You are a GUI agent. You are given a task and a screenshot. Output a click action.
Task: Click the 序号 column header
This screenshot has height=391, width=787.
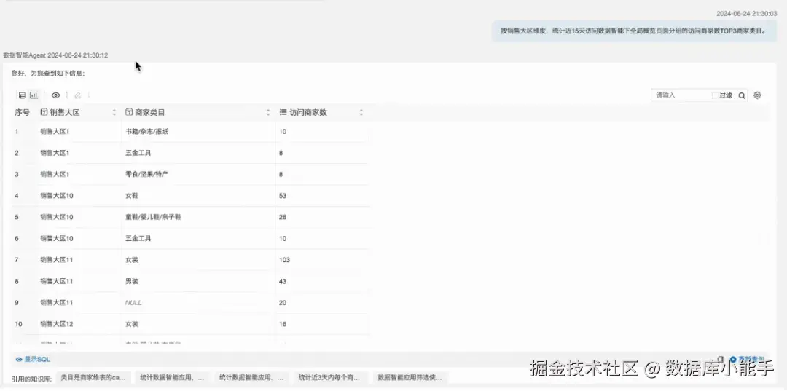tap(22, 113)
